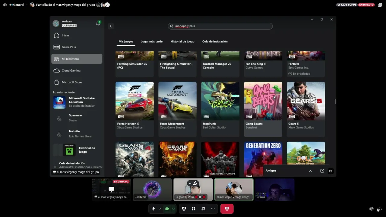386x217 pixels.
Task: Click the streamer avatar beside the title
Action: [32, 5]
